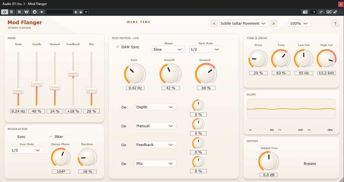
Task: Go to the previous plugin preset (<)
Action: 214,23
